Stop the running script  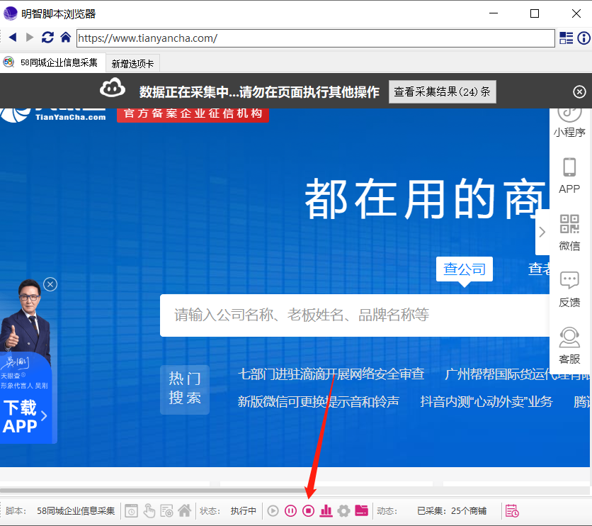(309, 511)
